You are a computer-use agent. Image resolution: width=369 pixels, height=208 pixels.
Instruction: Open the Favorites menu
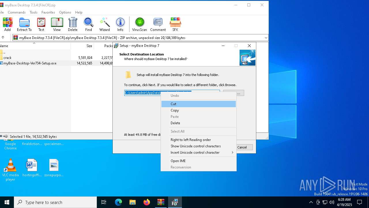[48, 12]
